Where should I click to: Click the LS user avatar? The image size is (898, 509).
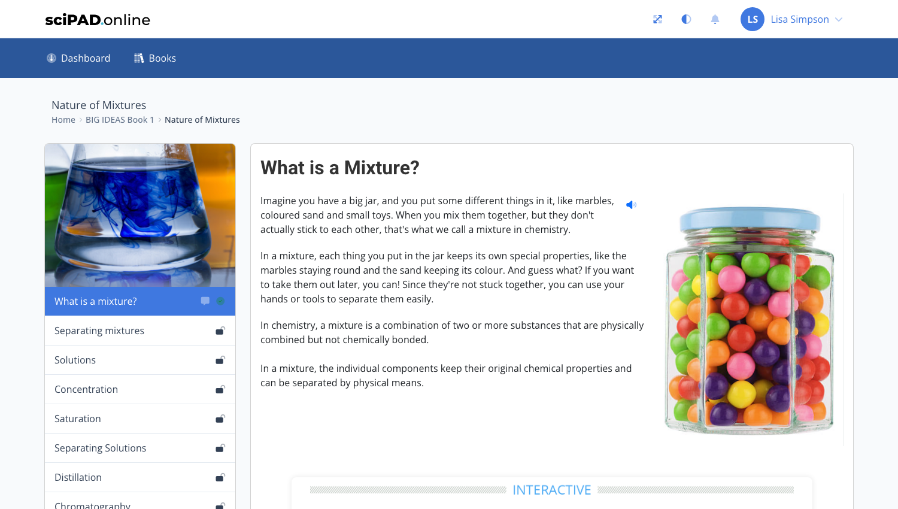coord(753,19)
